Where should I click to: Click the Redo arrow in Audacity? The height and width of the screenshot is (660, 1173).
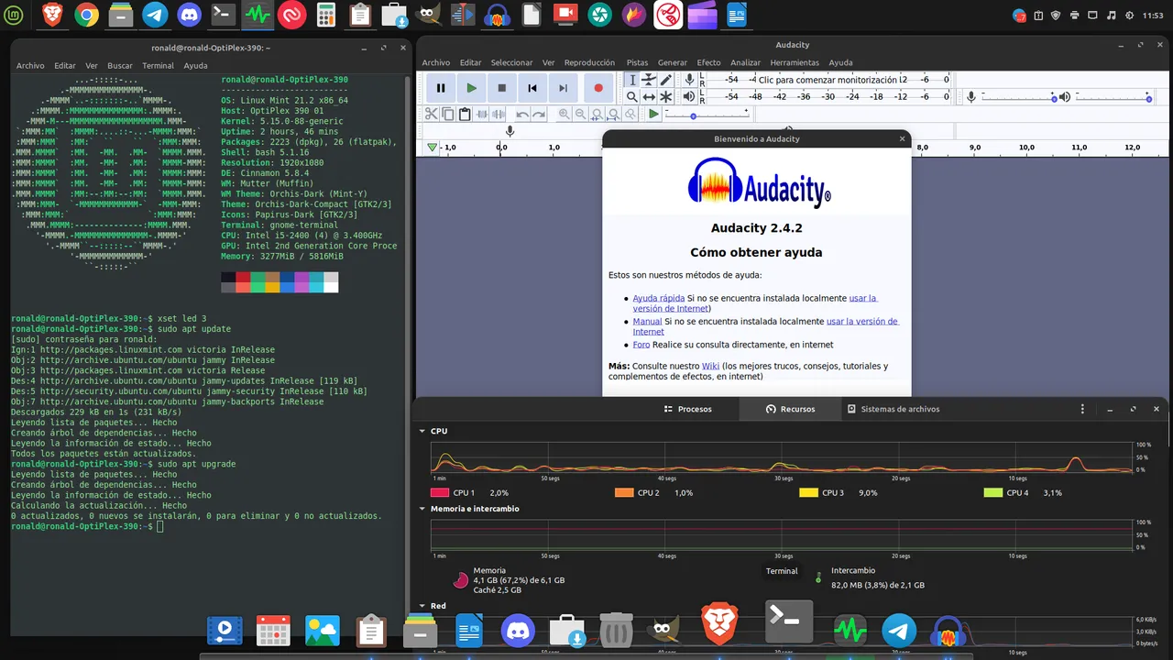tap(539, 114)
